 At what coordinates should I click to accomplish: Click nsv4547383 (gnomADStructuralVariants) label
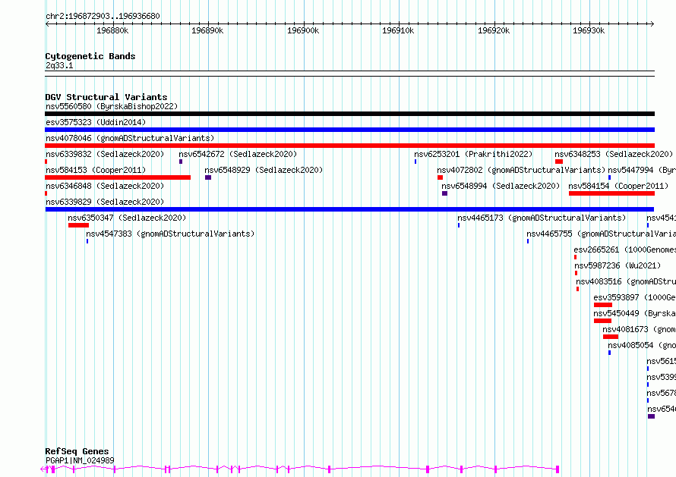pos(170,234)
